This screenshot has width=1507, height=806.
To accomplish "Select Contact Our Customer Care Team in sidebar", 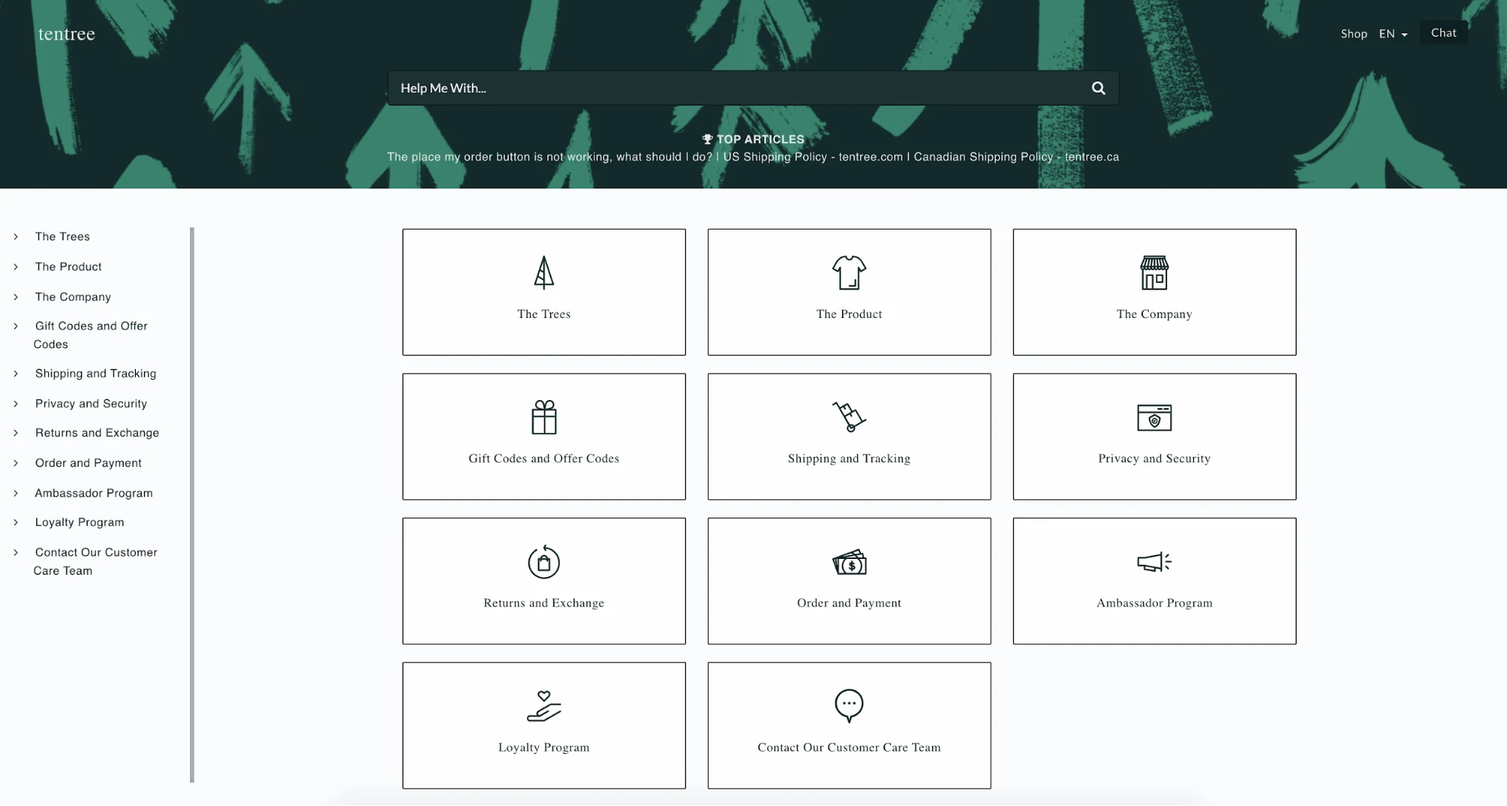I will click(96, 561).
